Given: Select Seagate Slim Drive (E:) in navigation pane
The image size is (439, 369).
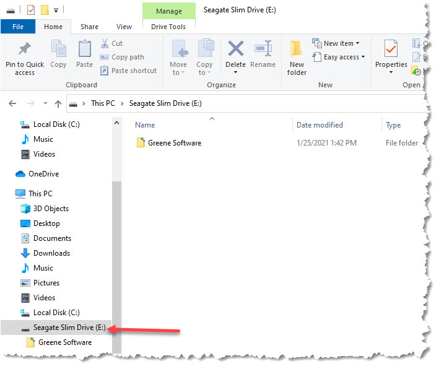Looking at the screenshot, I should point(69,328).
